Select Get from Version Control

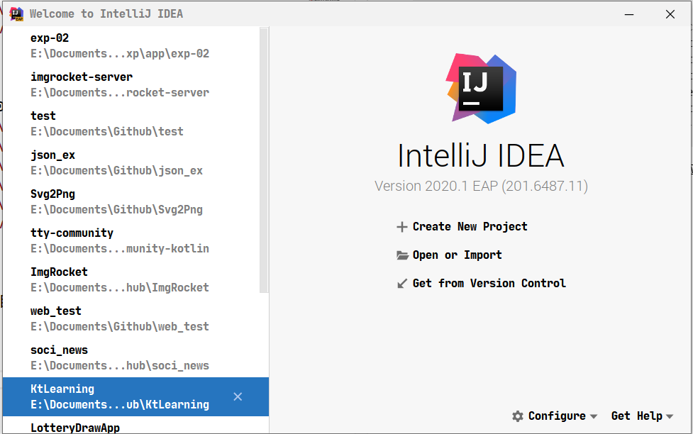[x=489, y=284]
